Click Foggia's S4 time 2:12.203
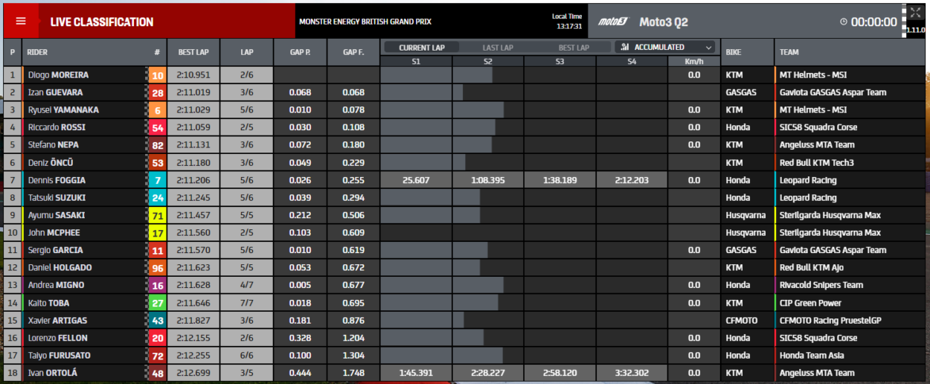This screenshot has width=930, height=384. point(632,180)
